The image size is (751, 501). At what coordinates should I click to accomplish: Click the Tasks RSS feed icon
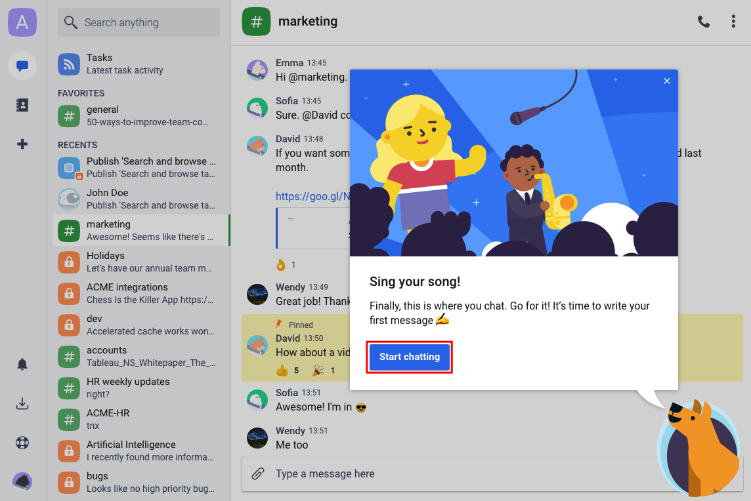(69, 64)
